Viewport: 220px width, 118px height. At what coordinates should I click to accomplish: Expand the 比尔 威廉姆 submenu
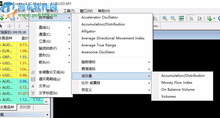[x=112, y=83]
